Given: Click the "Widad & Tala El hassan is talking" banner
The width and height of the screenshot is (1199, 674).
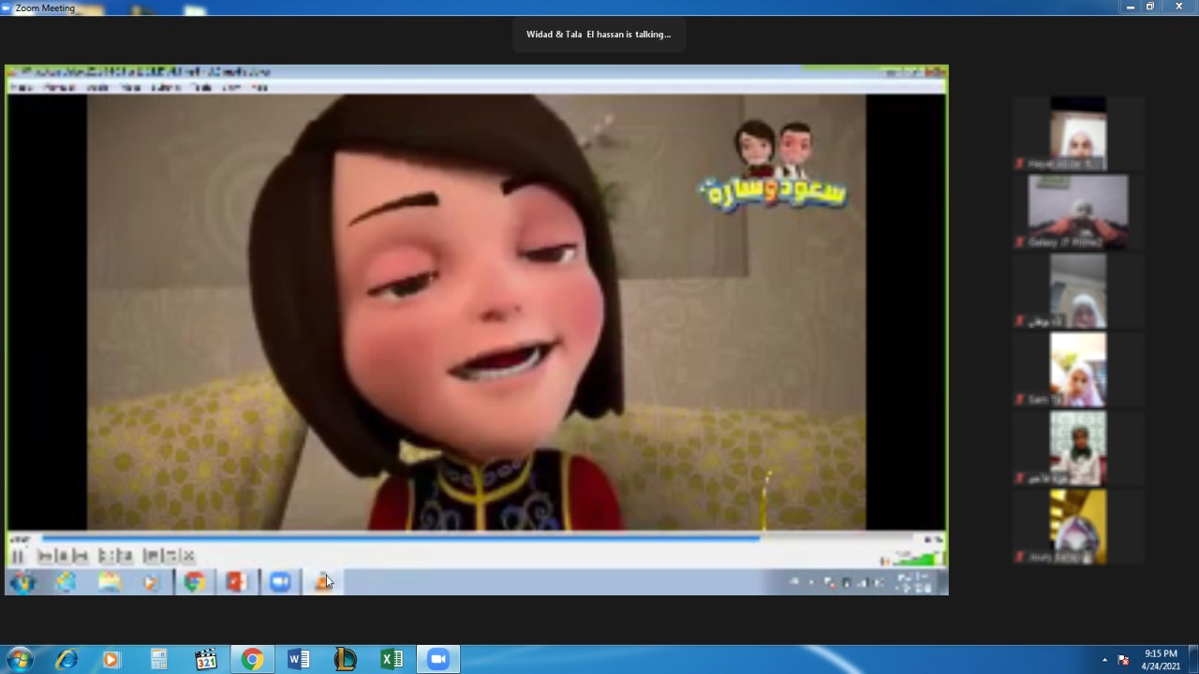Looking at the screenshot, I should (599, 35).
